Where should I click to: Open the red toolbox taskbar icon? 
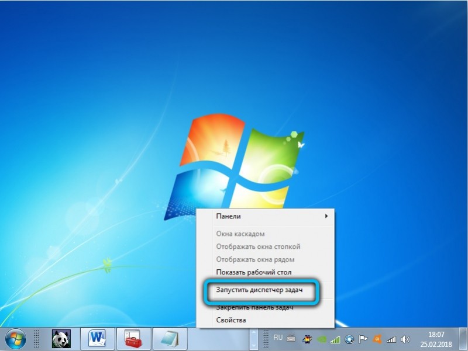click(x=134, y=339)
